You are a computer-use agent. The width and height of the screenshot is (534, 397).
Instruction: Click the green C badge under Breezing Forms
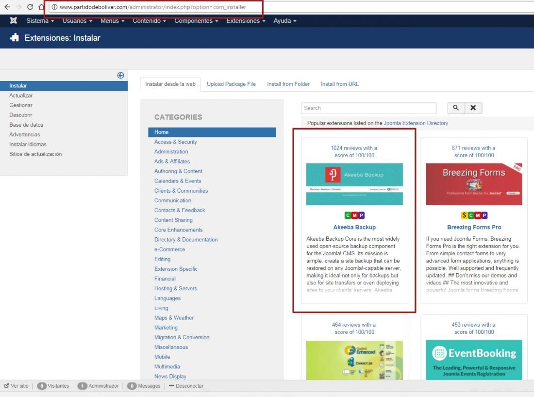pyautogui.click(x=471, y=215)
